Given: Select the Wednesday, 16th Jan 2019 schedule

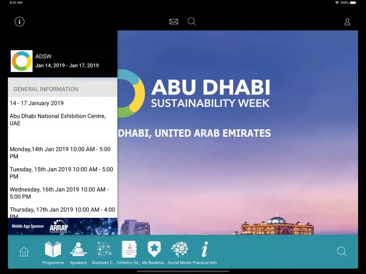Looking at the screenshot, I should 59,193.
